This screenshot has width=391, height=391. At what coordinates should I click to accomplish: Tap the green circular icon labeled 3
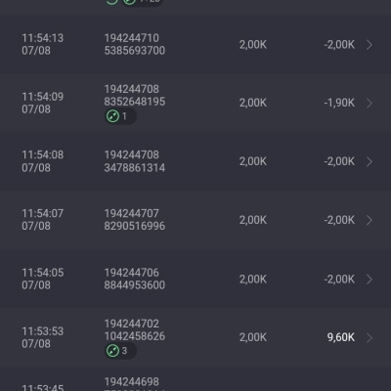[112, 351]
